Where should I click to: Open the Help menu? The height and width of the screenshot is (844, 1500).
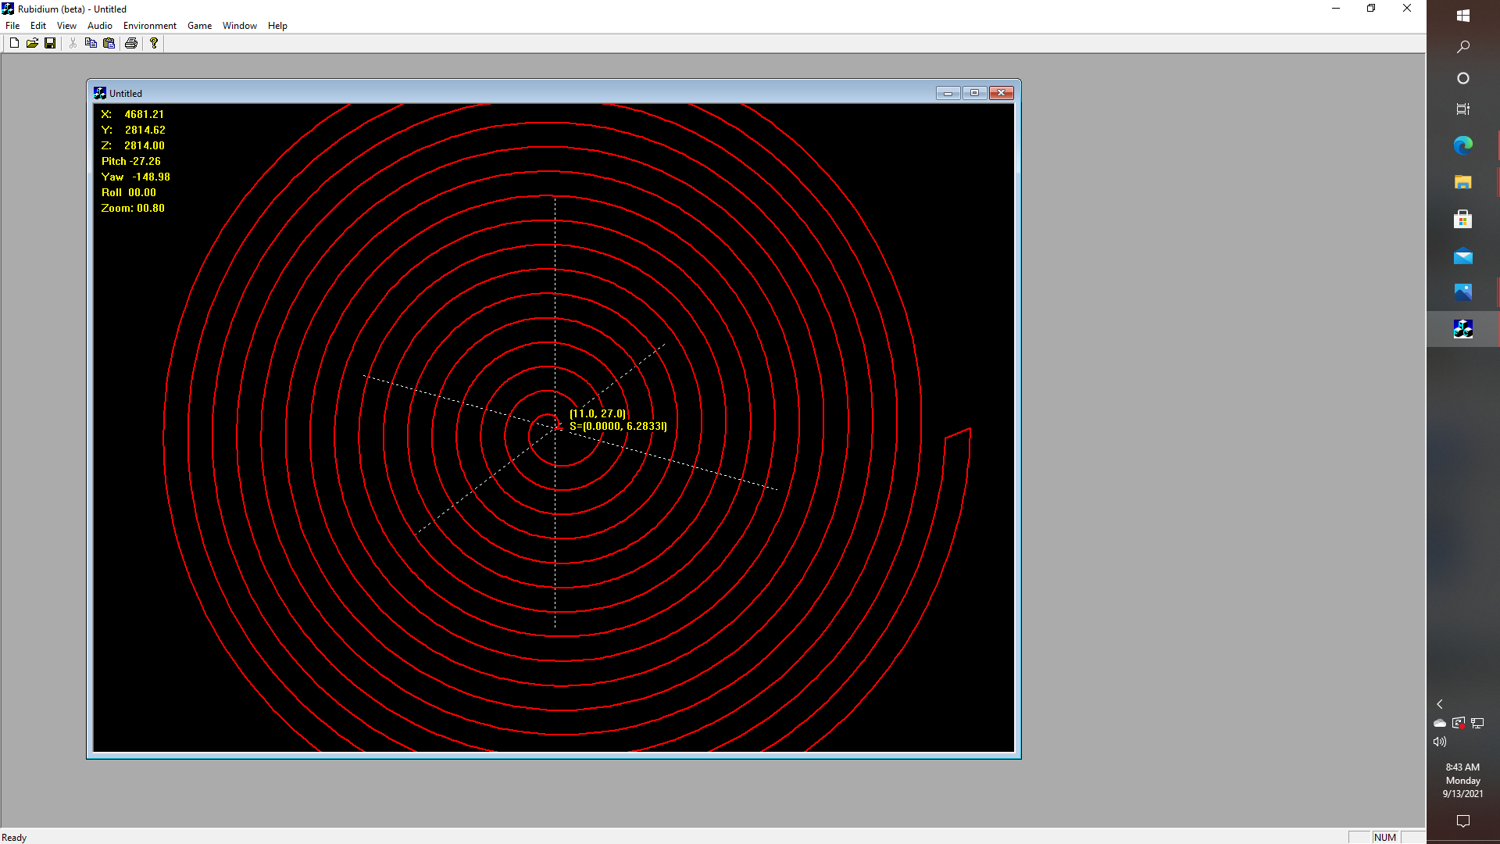[x=277, y=26]
